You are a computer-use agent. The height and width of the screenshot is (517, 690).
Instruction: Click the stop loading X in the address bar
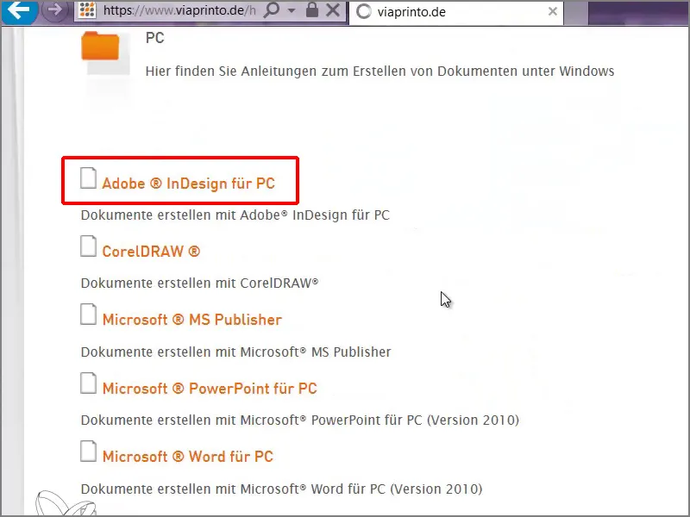333,10
